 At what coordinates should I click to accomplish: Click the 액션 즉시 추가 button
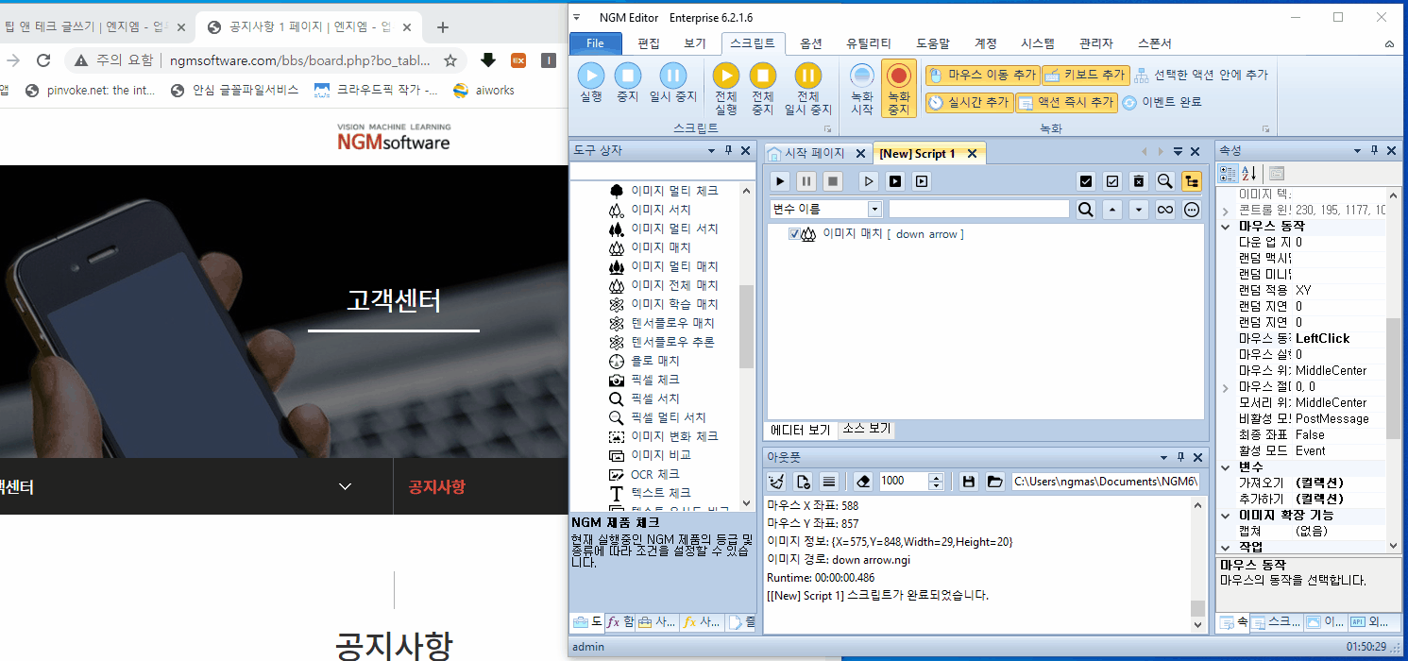point(1067,102)
